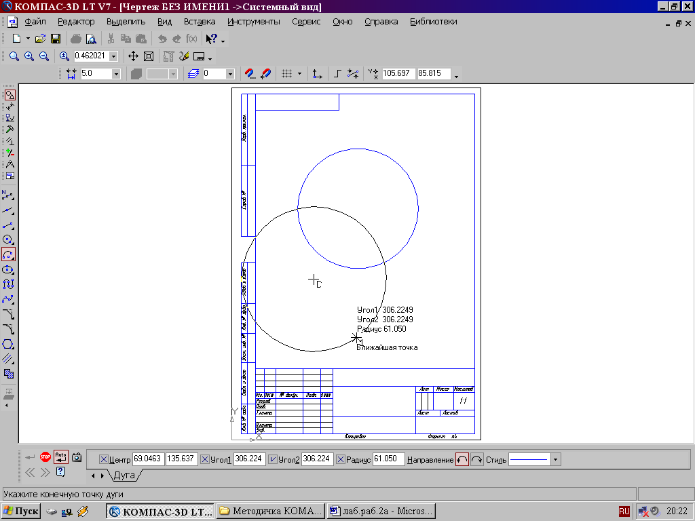Expand the cursor step 5.0 dropdown
Viewport: 695px width, 521px height.
coord(116,74)
